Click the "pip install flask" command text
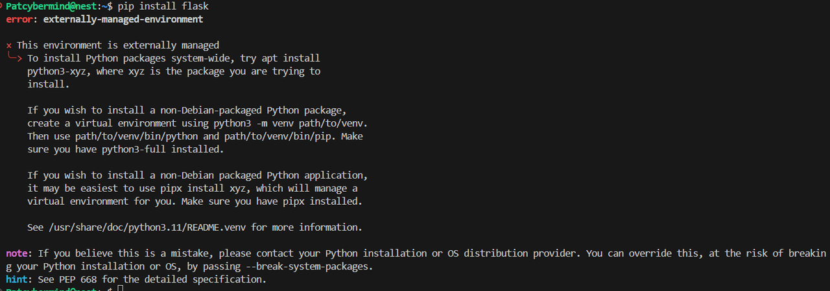Image resolution: width=830 pixels, height=291 pixels. [x=163, y=6]
